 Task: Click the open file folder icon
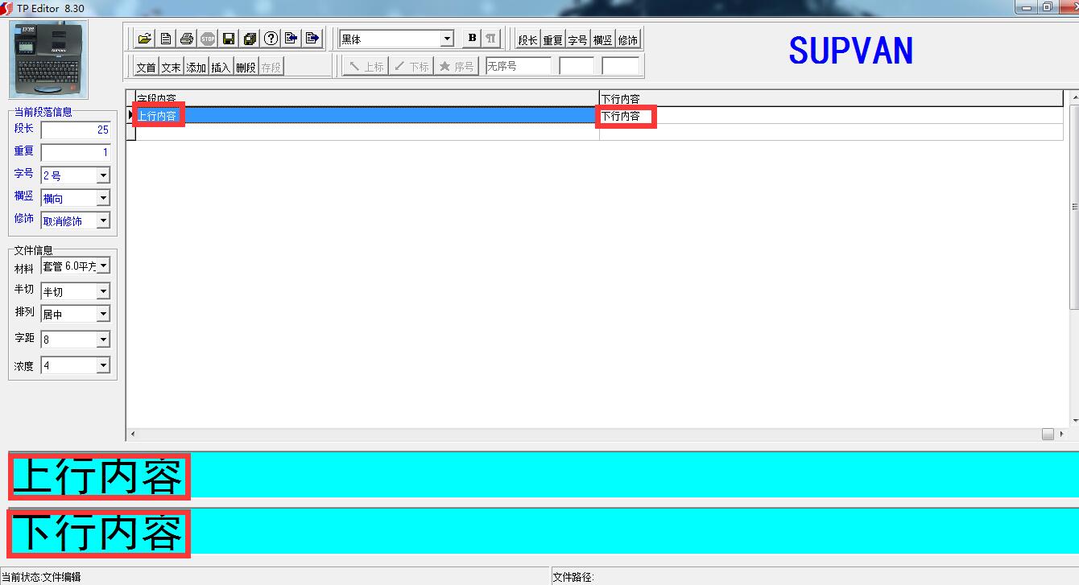click(145, 39)
